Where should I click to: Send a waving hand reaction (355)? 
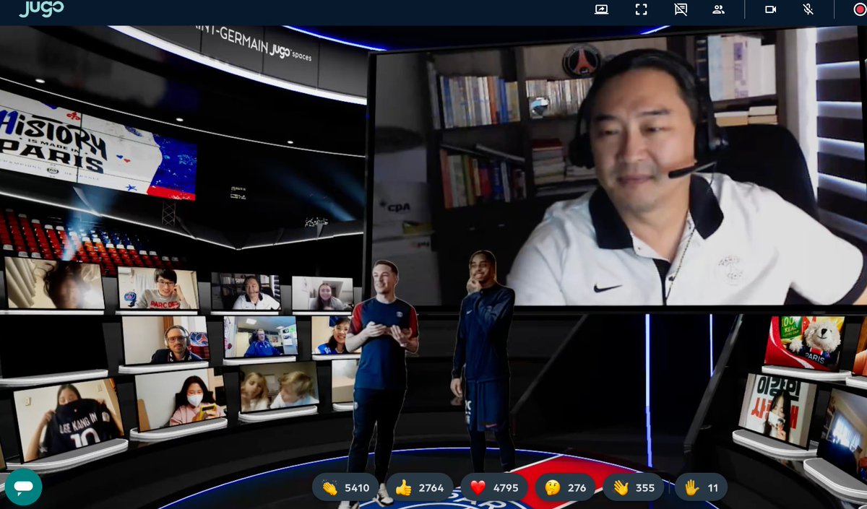tap(634, 487)
